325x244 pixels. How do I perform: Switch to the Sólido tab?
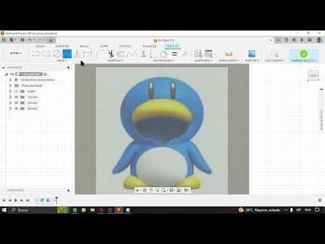tap(41, 46)
